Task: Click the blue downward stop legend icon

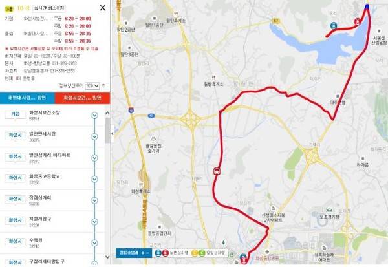Action: (x=158, y=253)
